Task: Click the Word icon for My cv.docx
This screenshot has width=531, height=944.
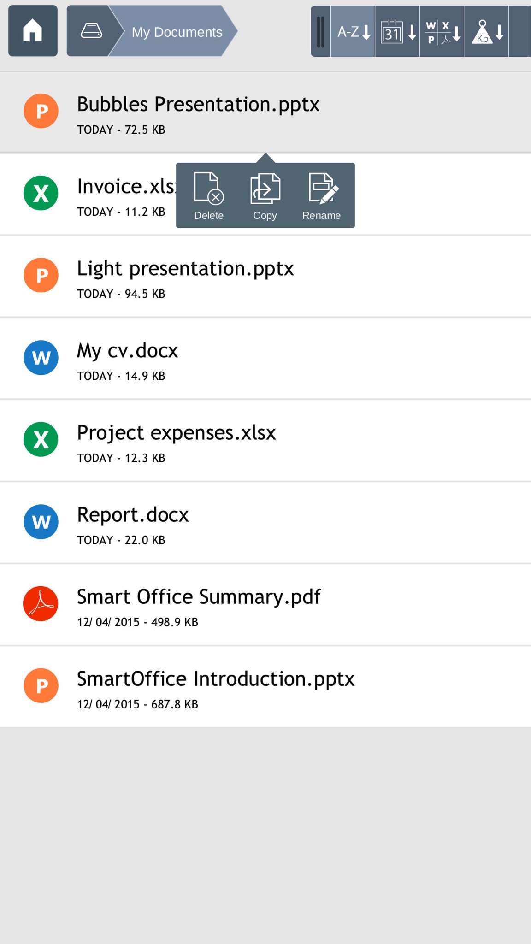Action: pos(41,357)
